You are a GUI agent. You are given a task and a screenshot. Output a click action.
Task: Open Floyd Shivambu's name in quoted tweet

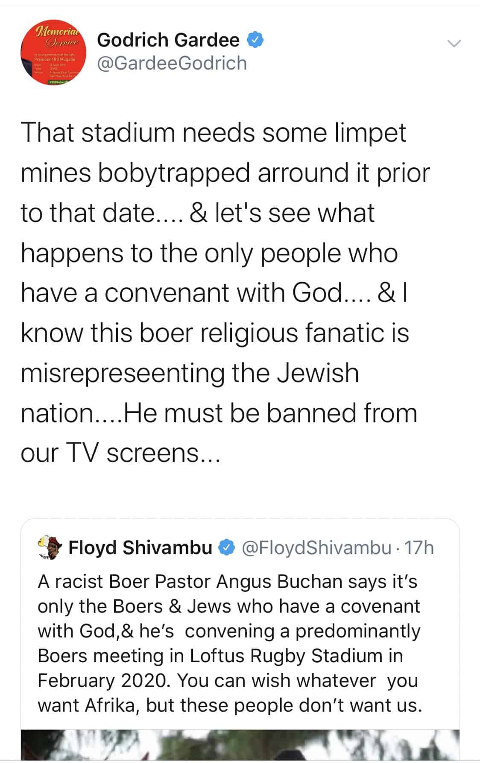140,547
